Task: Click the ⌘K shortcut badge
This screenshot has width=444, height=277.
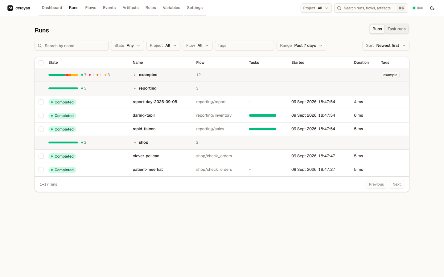Action: pos(401,8)
